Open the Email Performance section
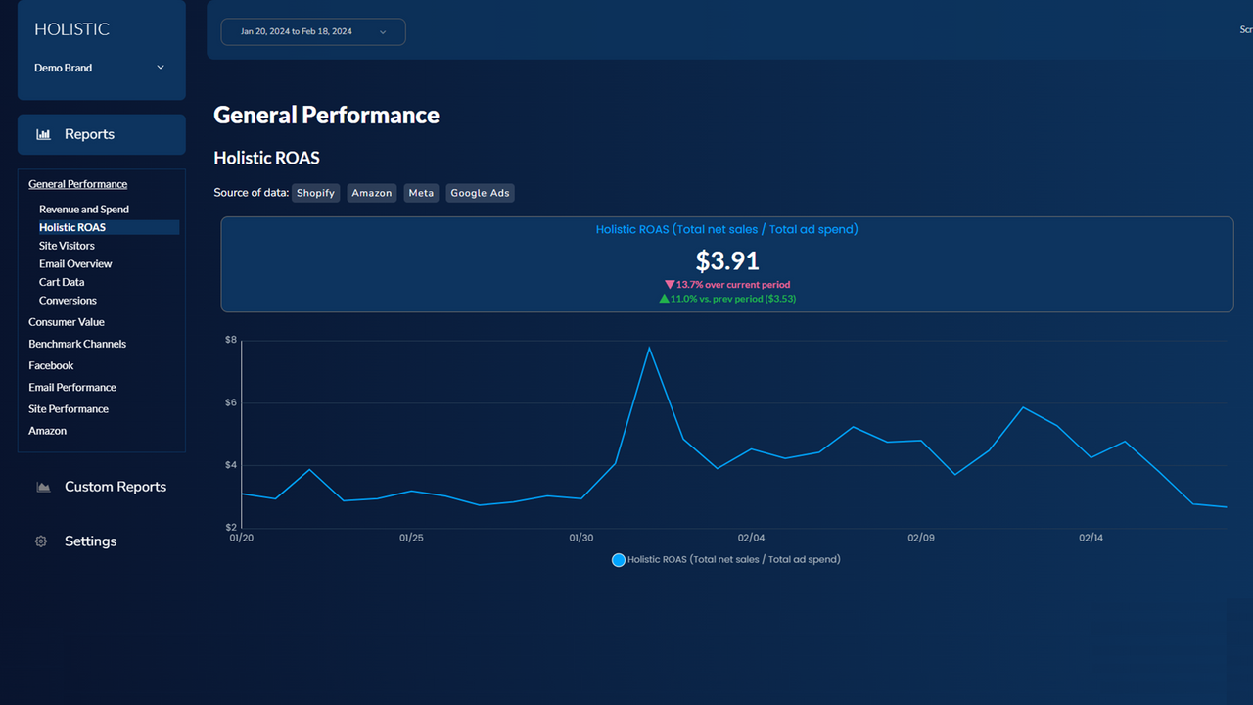Image resolution: width=1253 pixels, height=705 pixels. click(72, 387)
